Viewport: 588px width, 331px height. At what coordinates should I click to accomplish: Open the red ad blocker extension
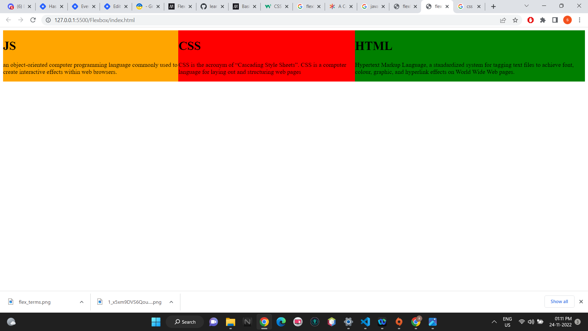pos(530,20)
